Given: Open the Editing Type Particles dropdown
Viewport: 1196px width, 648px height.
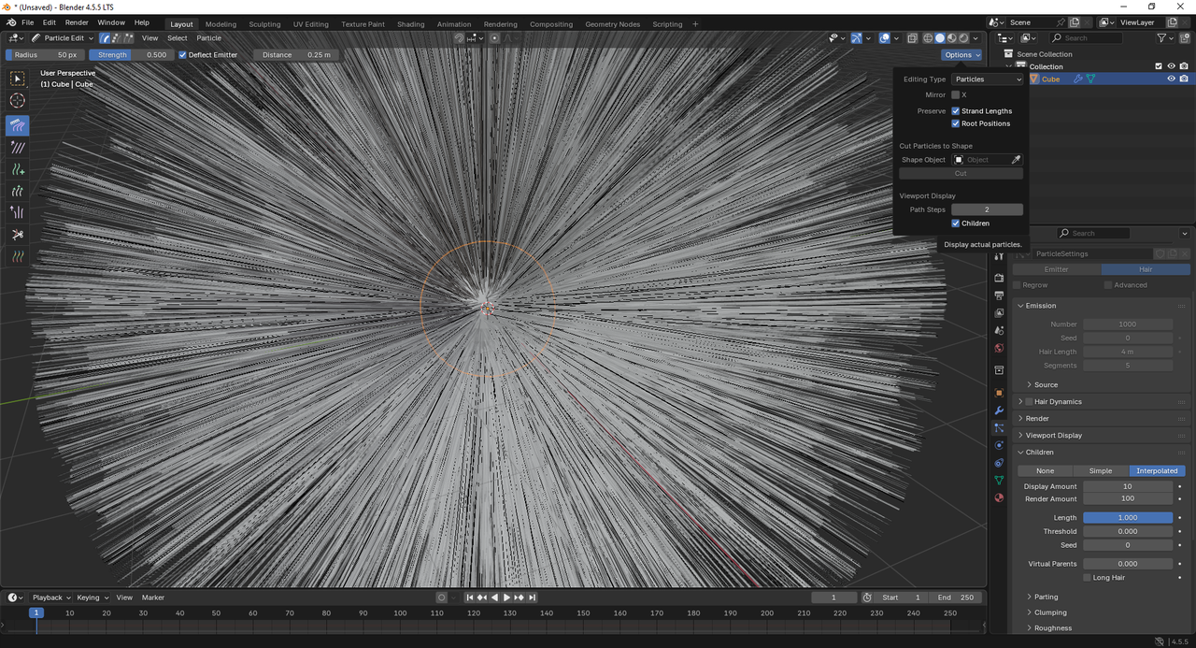Looking at the screenshot, I should point(988,79).
